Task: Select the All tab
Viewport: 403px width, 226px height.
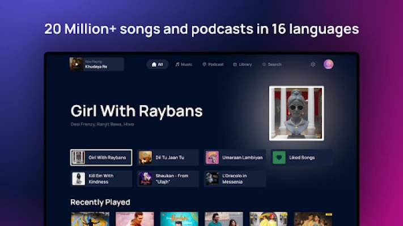Action: [158, 64]
